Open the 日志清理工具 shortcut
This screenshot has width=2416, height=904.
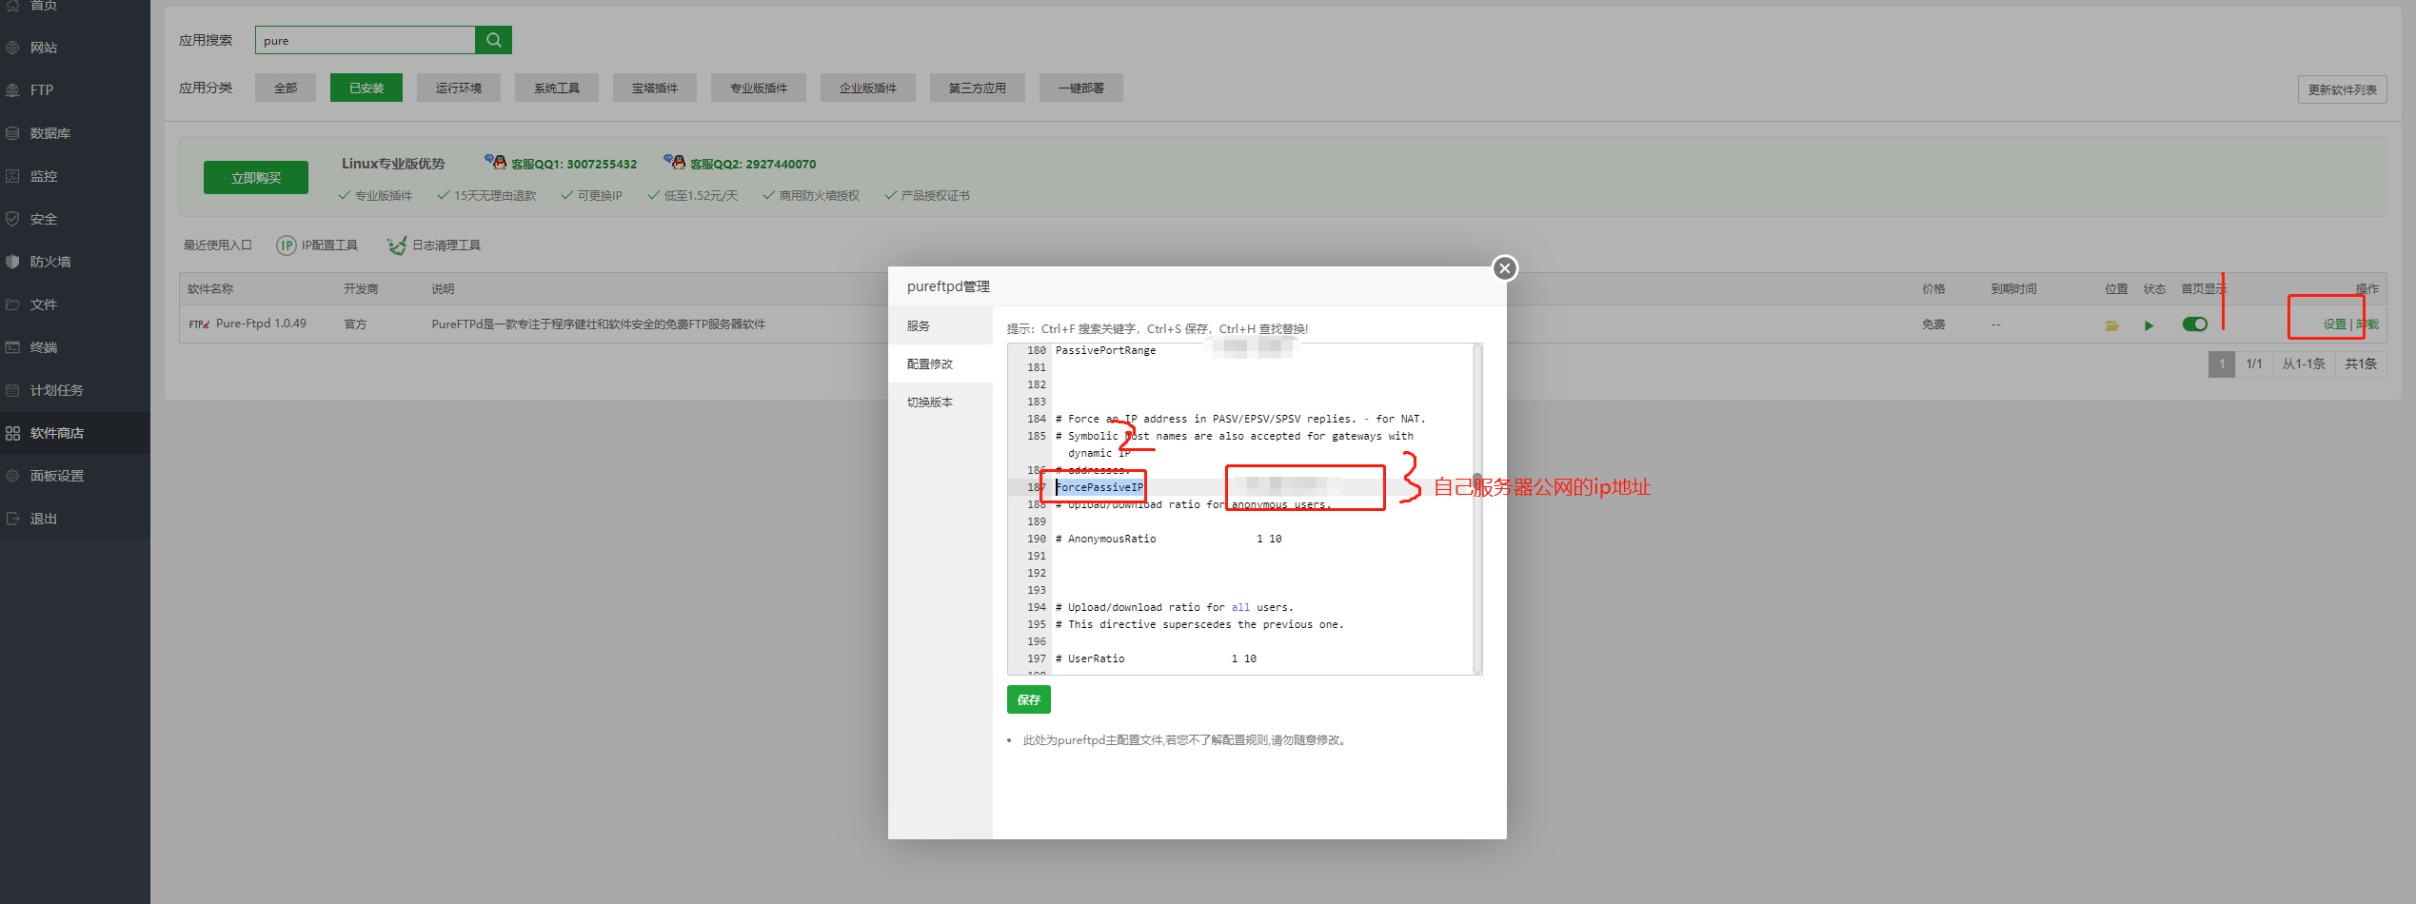click(434, 246)
